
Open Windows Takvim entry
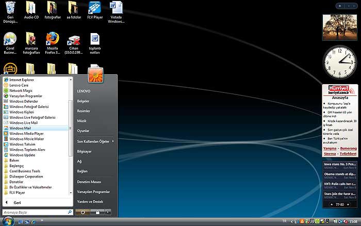point(22,144)
